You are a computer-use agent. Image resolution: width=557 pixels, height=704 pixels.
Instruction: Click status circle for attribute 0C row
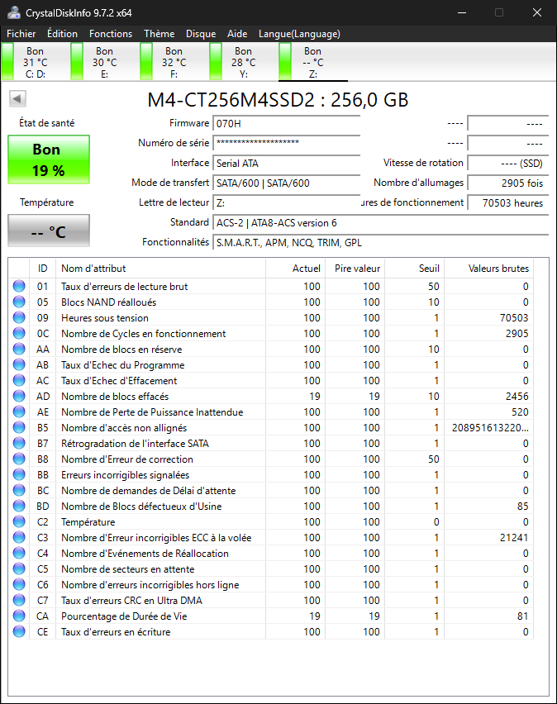coord(19,333)
